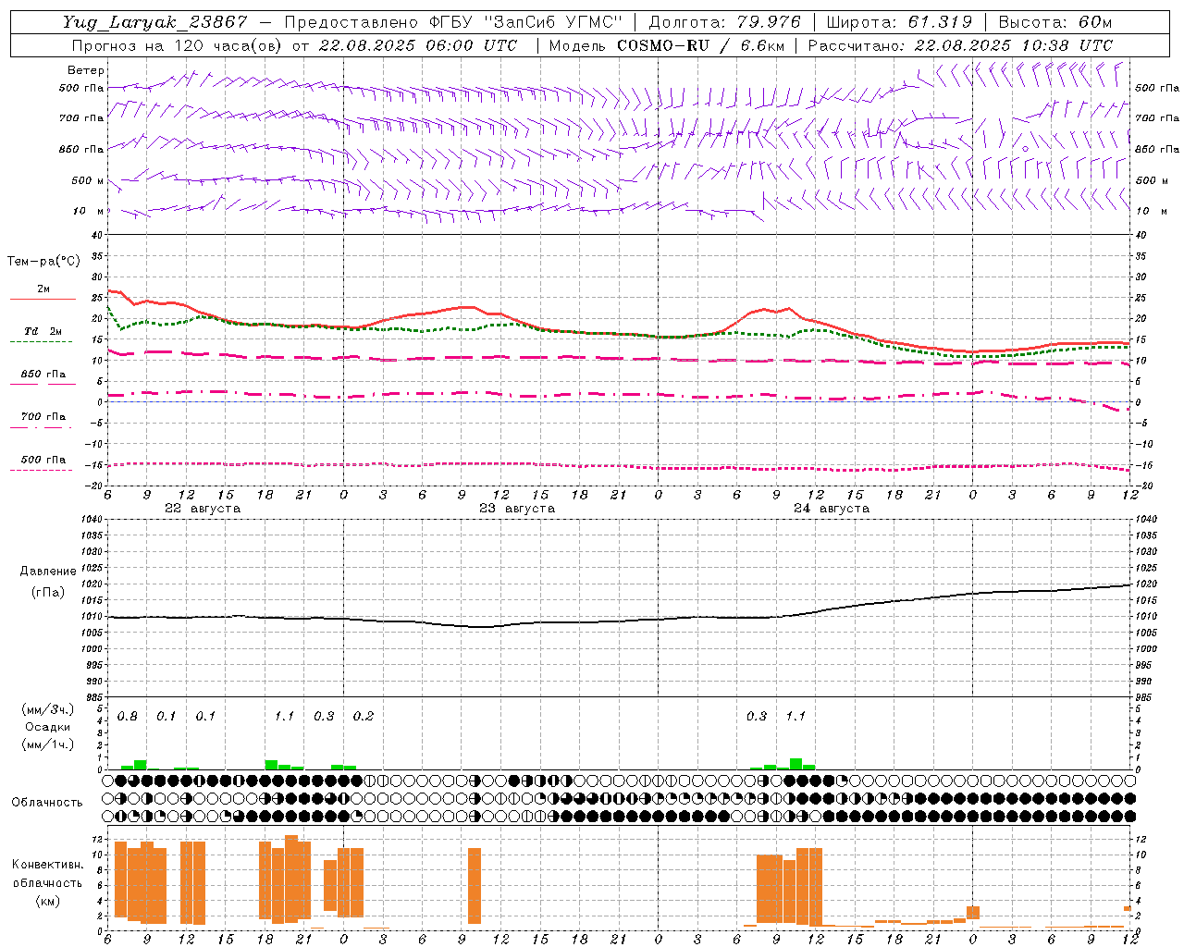Click the station title Yug_Laryak_23867
This screenshot has height=947, width=1184.
pyautogui.click(x=155, y=22)
